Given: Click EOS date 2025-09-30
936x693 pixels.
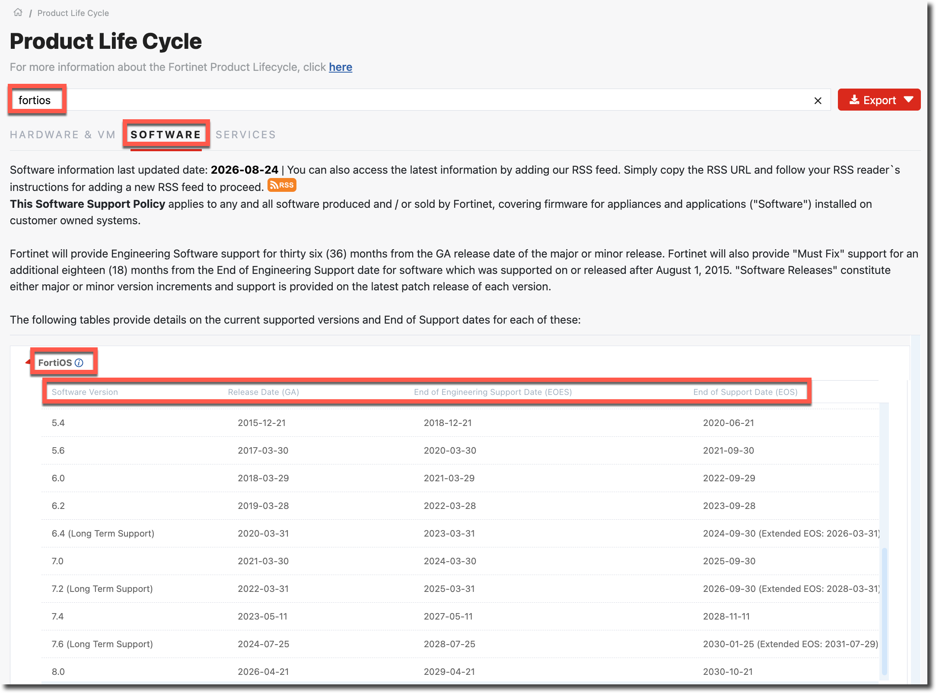Looking at the screenshot, I should tap(729, 561).
